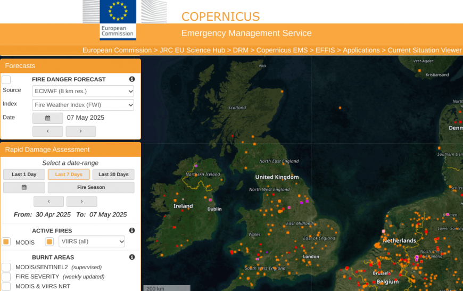Image resolution: width=463 pixels, height=291 pixels.
Task: Click Emergency Management Service heading
Action: (246, 33)
